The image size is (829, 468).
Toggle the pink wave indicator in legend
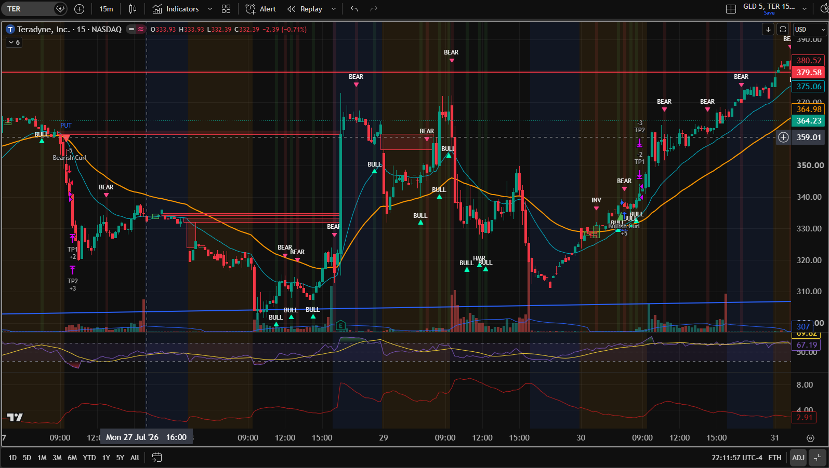tap(141, 30)
